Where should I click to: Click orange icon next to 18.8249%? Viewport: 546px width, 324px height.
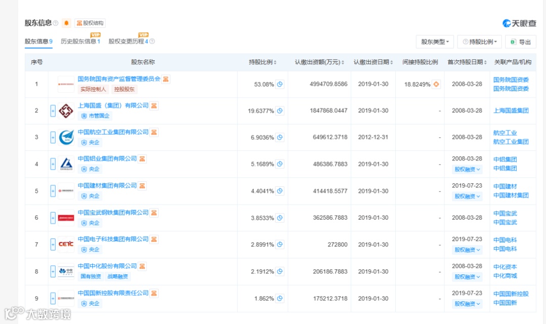pos(436,84)
